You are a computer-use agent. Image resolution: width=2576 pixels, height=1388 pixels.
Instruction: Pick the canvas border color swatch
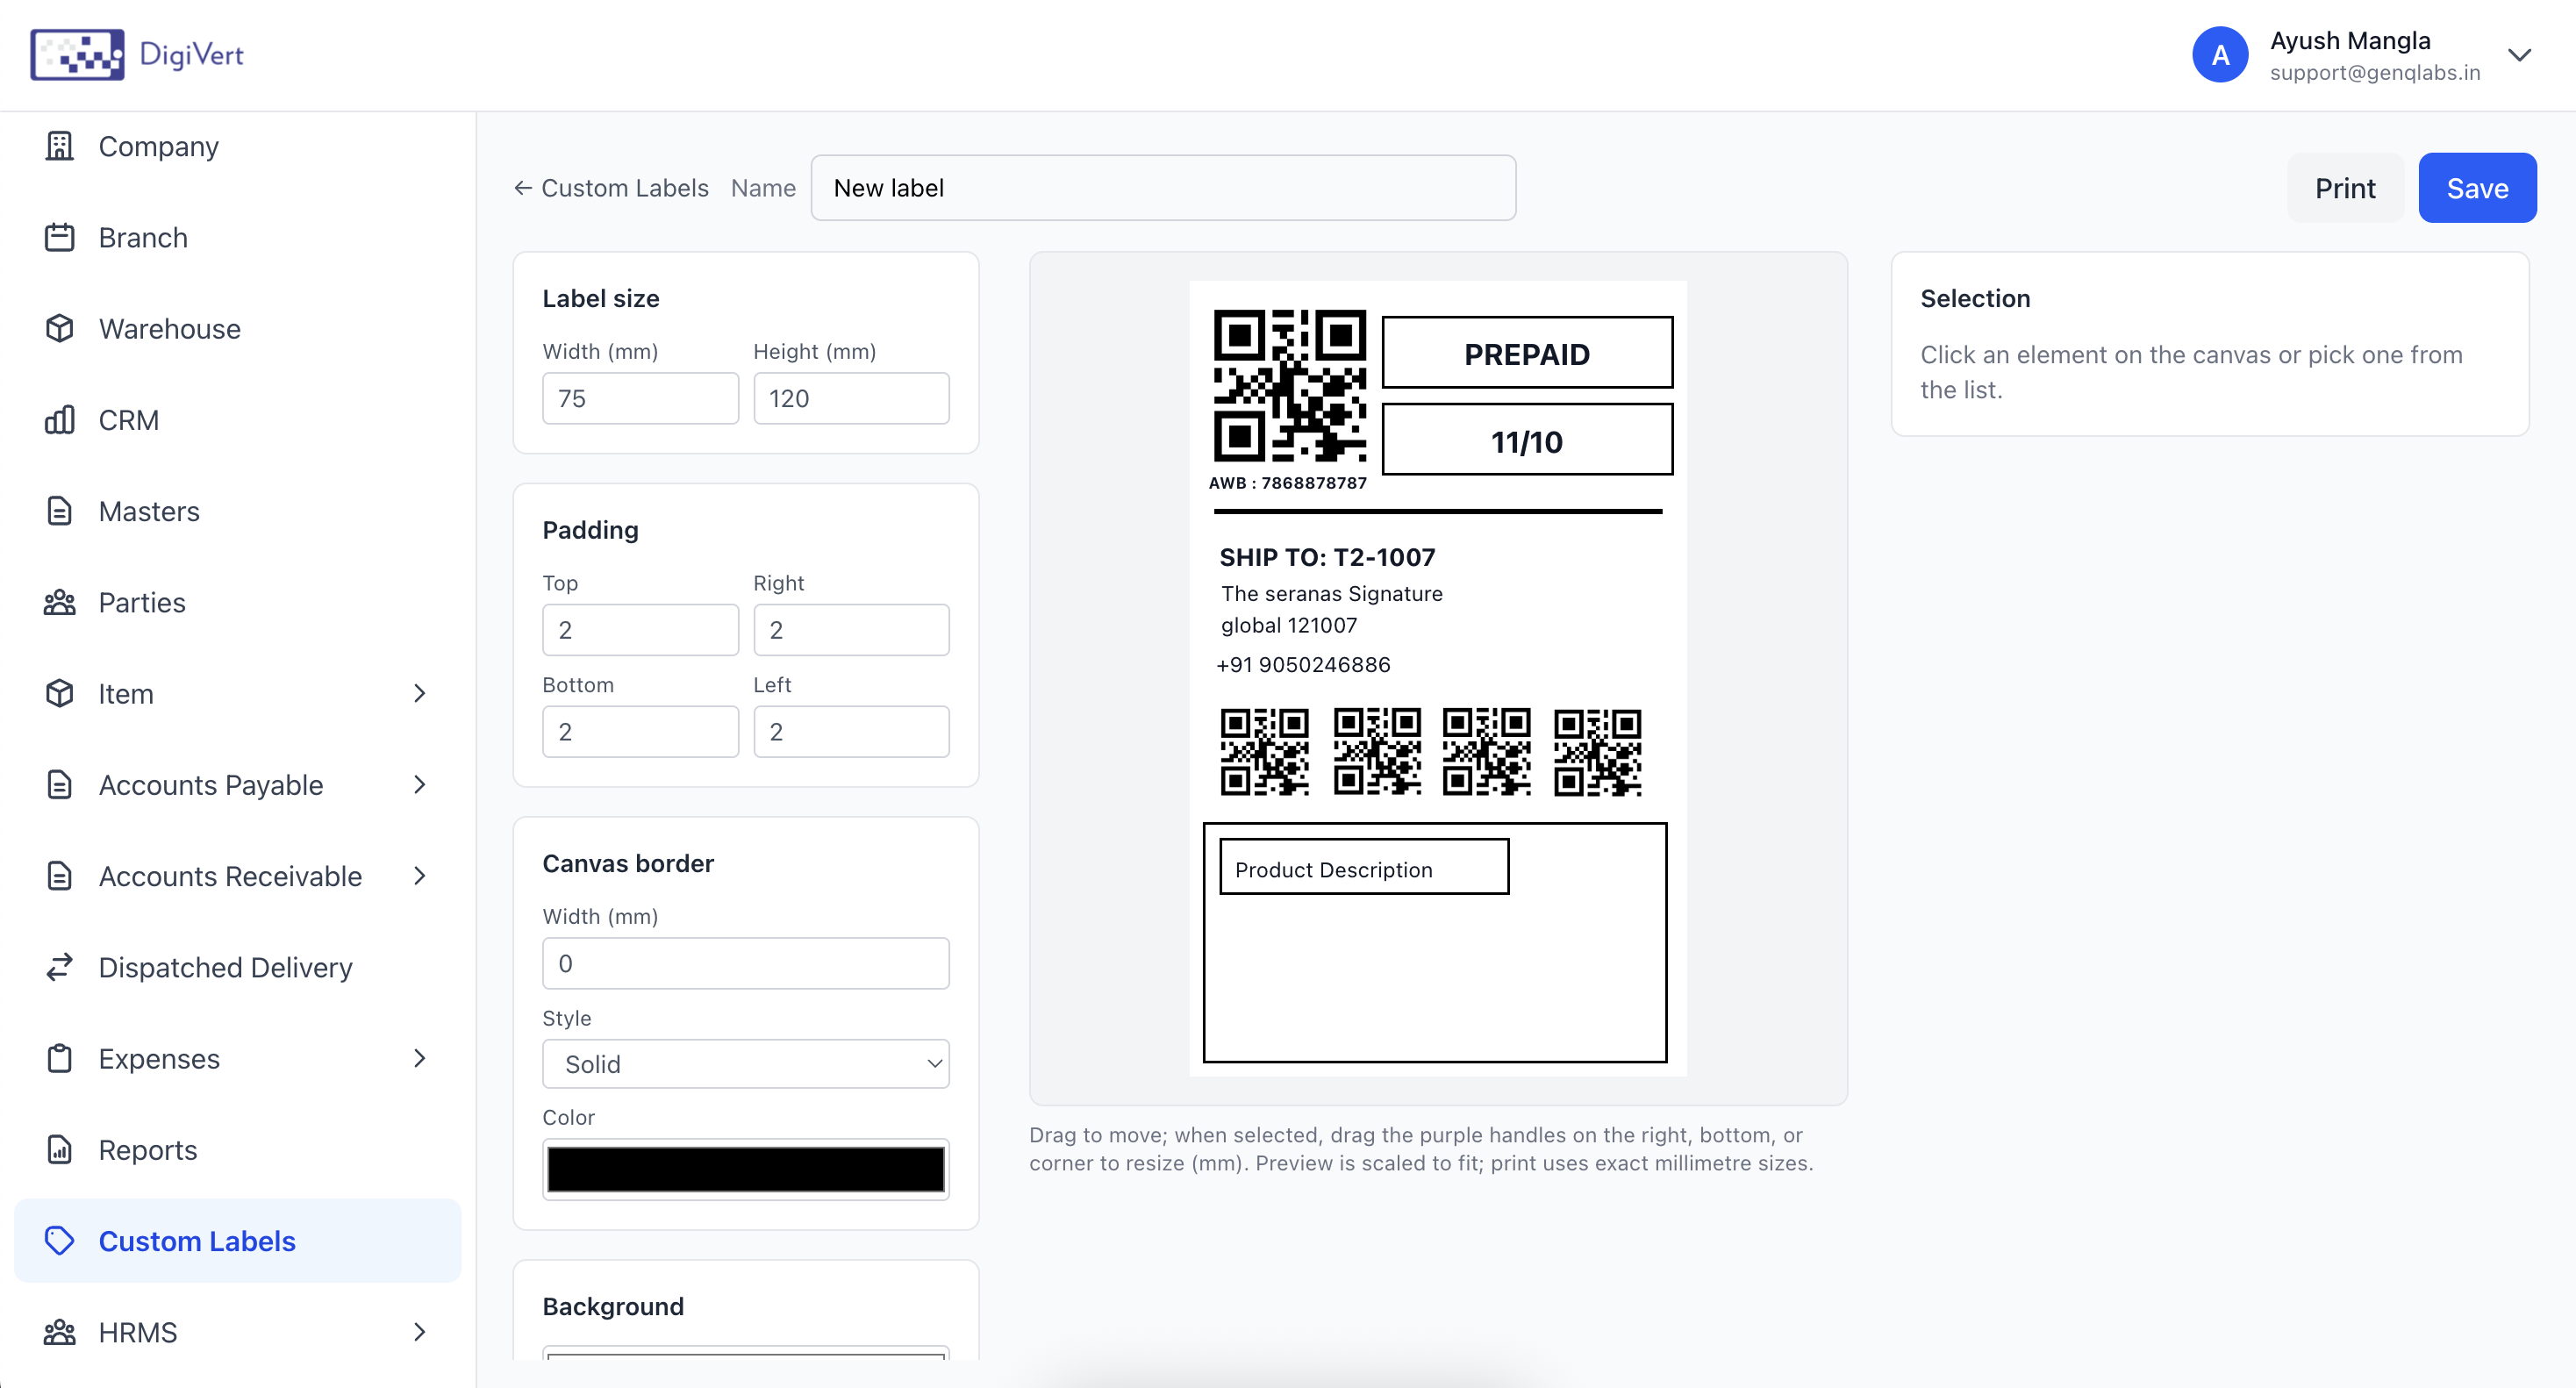coord(745,1169)
